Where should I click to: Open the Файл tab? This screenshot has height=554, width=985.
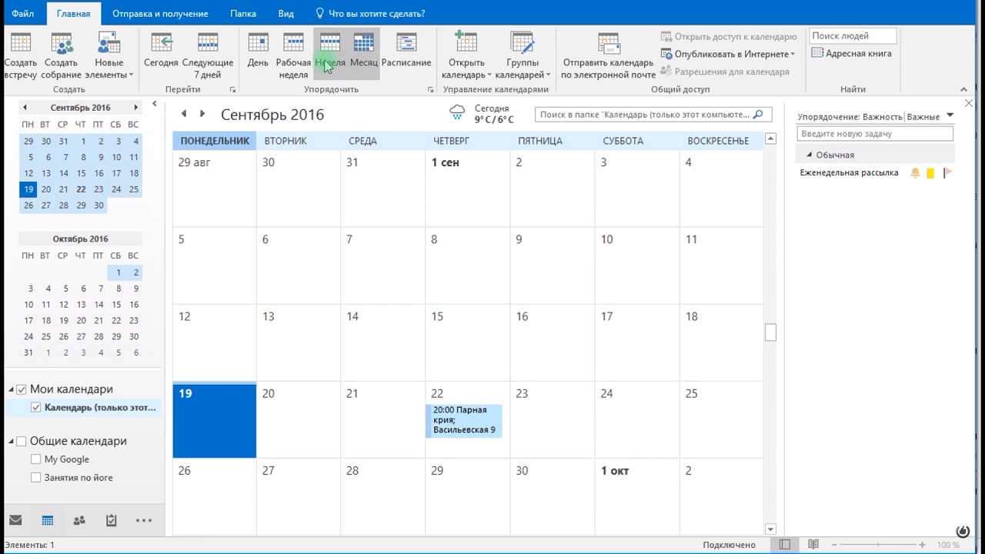tap(22, 14)
